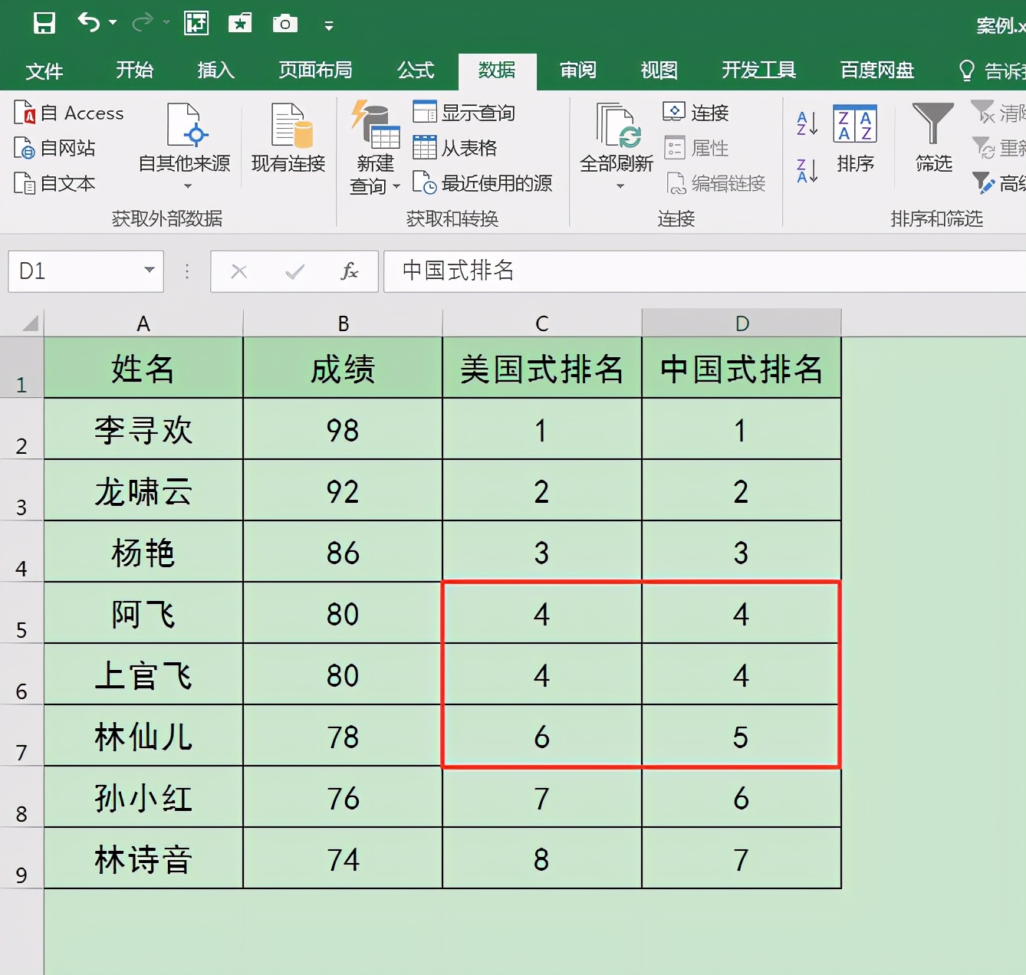Switch to the 开发工具 ribbon tab

tap(758, 71)
